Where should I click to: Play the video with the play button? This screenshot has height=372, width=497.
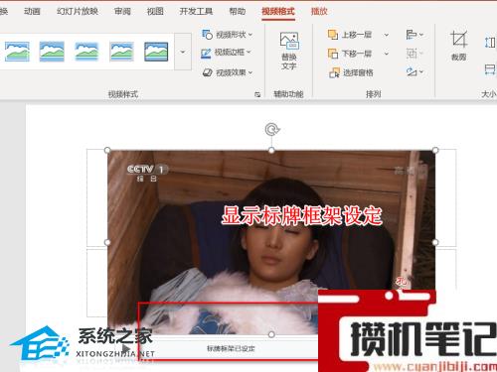[x=125, y=348]
